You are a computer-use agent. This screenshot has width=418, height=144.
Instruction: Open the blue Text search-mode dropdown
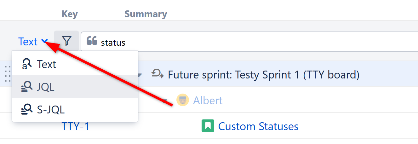click(x=33, y=41)
